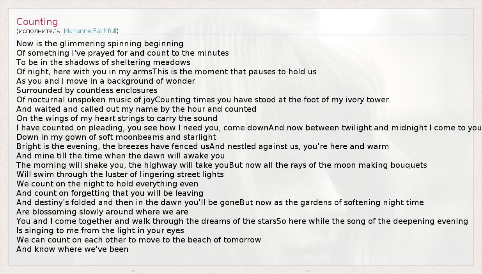Click the "Surrounded by countless enclosures" line
The height and width of the screenshot is (274, 482).
[87, 90]
